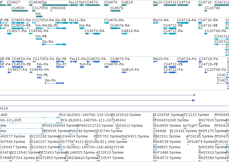Screen dimensions: 229x162
Task: Open the Fsn-PA protein label
Action: [x=43, y=64]
